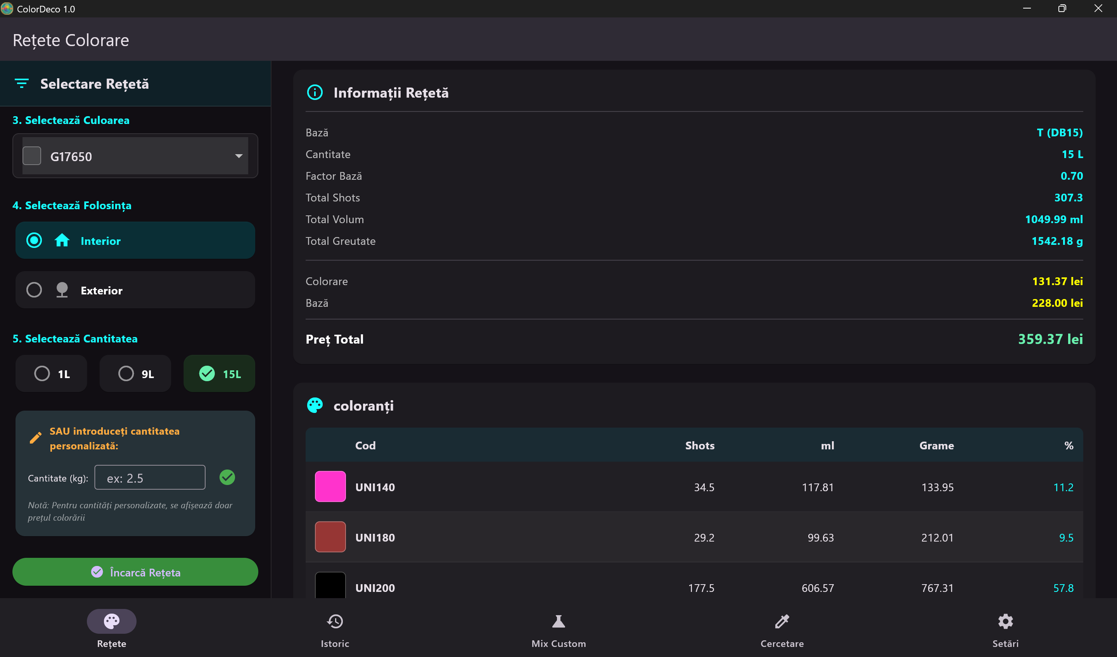Click the UNI140 shots value 34.5

[704, 487]
